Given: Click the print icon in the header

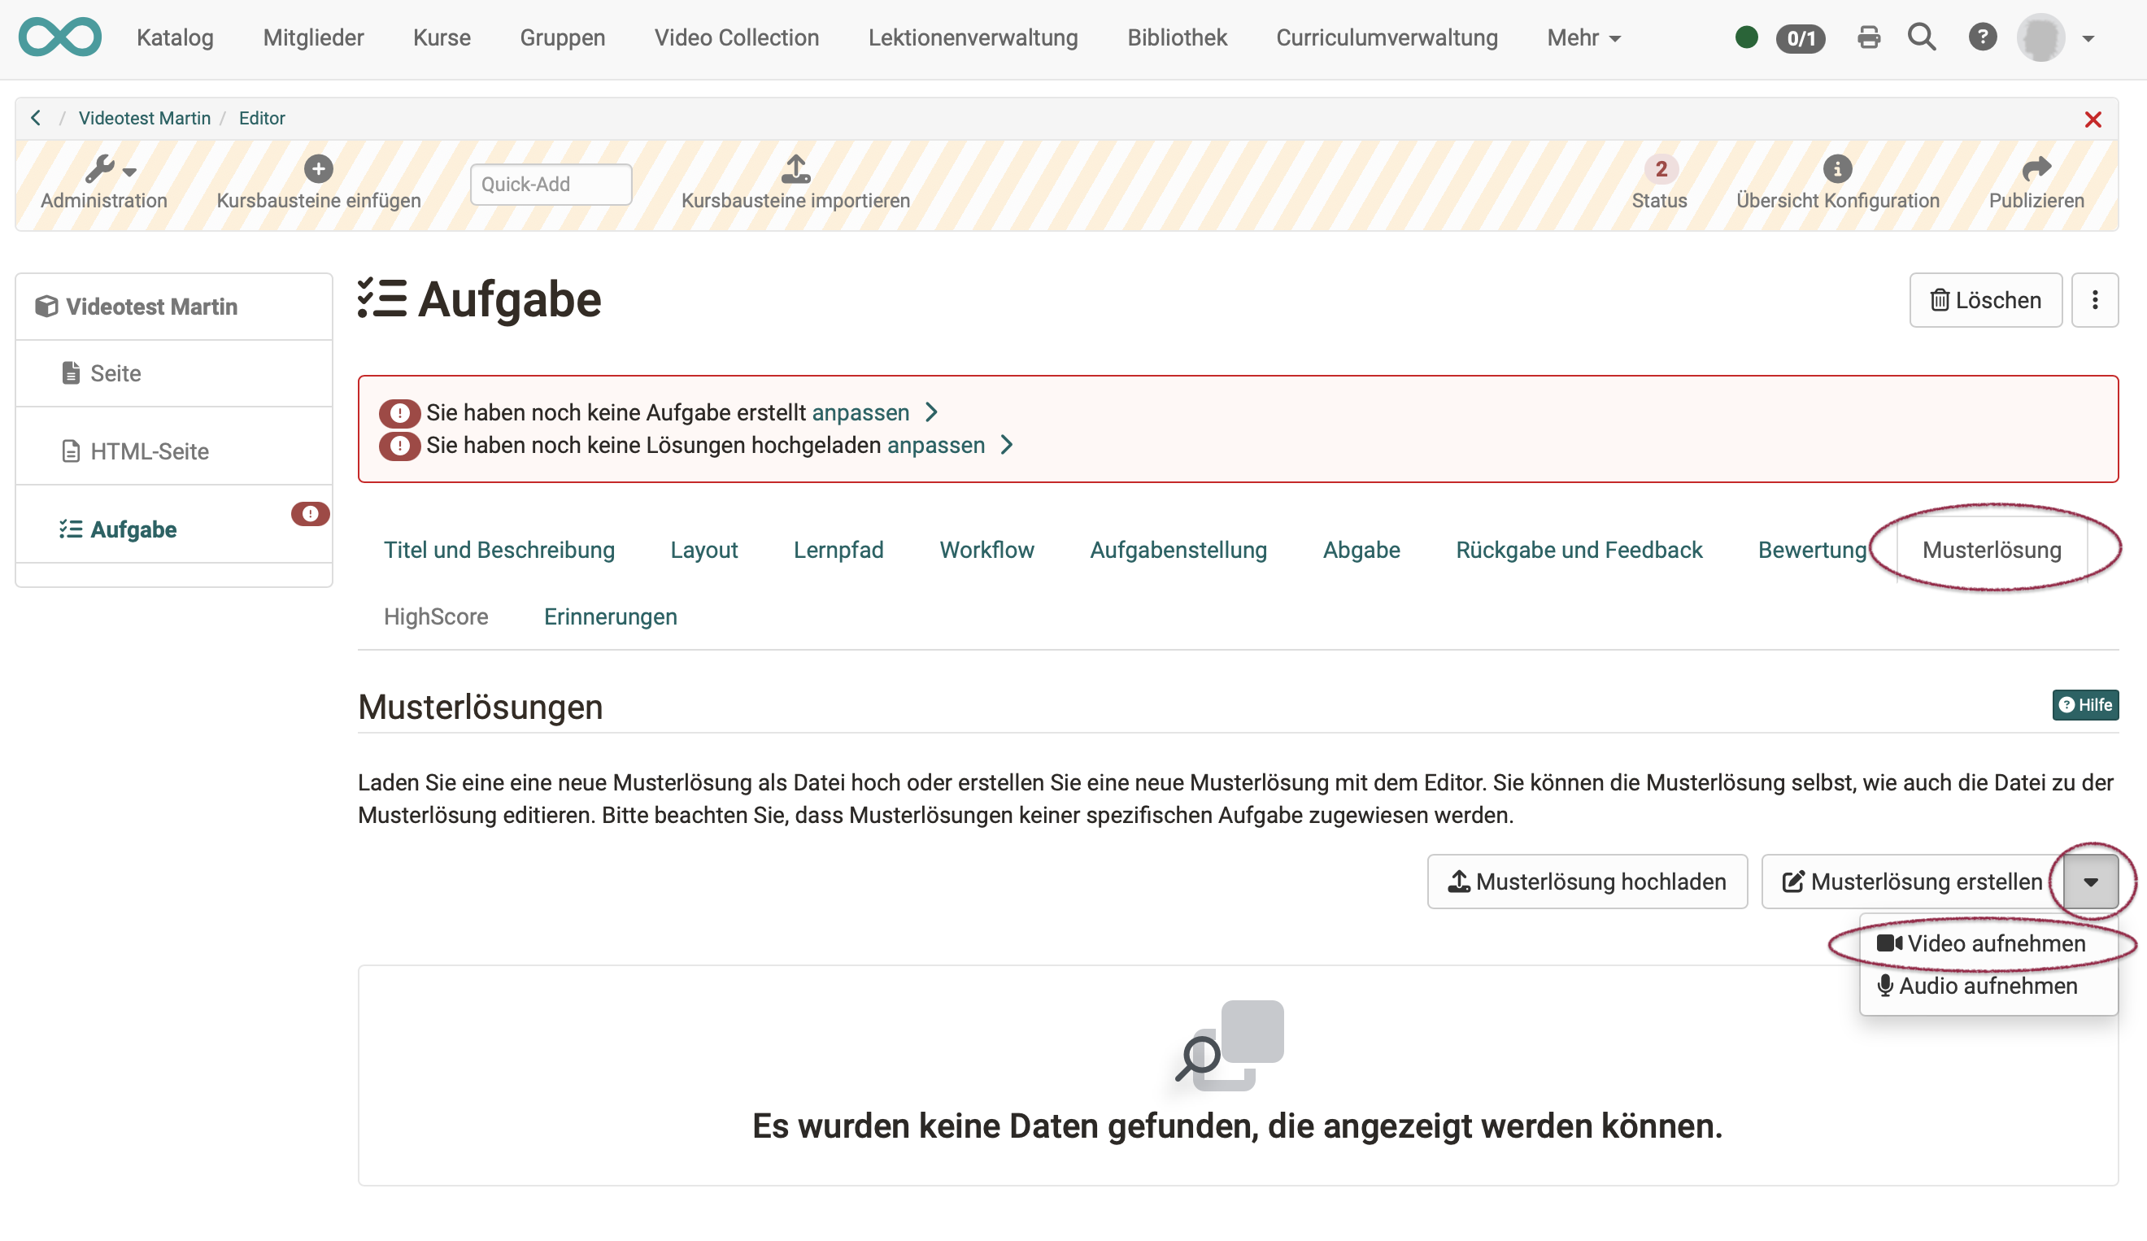Looking at the screenshot, I should point(1868,37).
